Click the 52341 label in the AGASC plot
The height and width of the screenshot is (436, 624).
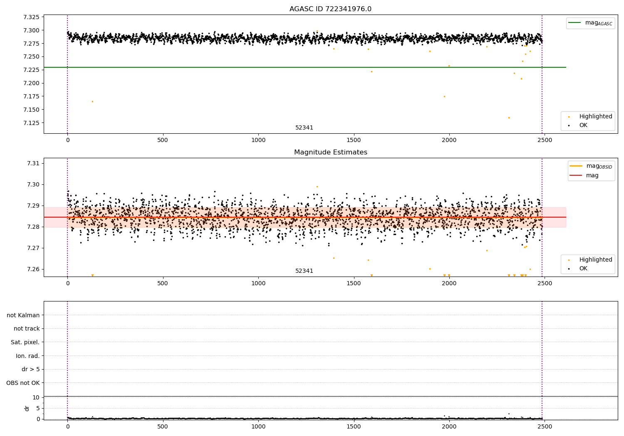(x=304, y=128)
